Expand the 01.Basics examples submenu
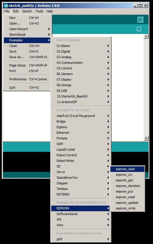 (x=81, y=46)
